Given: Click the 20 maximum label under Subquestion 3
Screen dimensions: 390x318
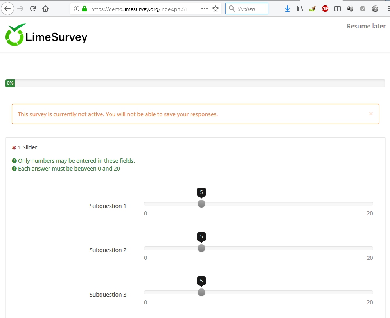Looking at the screenshot, I should (370, 302).
